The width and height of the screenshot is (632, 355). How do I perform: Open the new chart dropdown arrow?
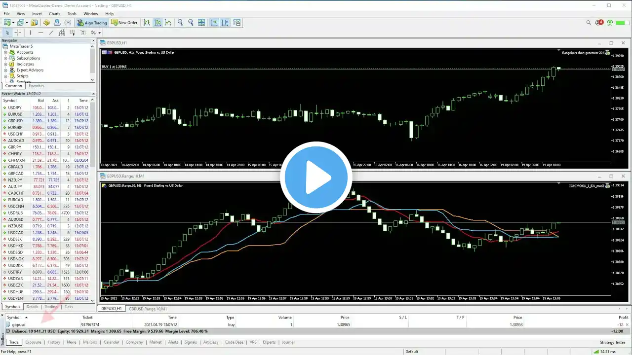point(13,23)
